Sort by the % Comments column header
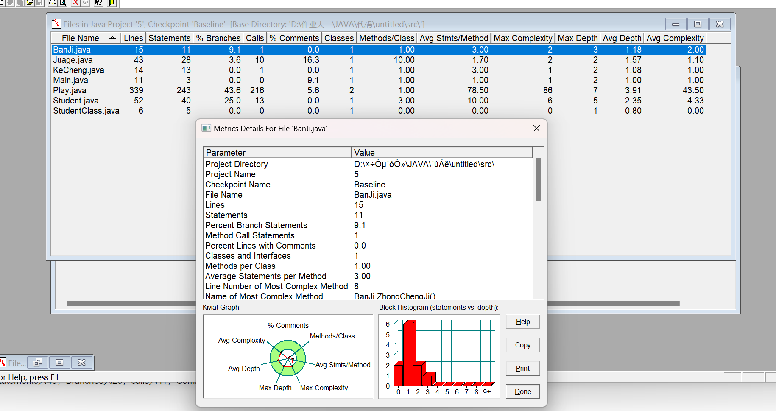This screenshot has width=776, height=411. 294,38
